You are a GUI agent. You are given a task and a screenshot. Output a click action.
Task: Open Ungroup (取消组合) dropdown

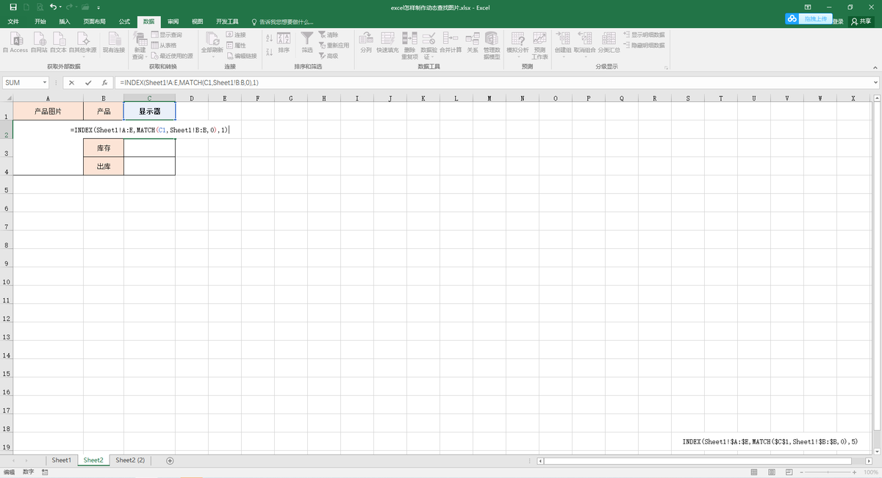point(585,44)
